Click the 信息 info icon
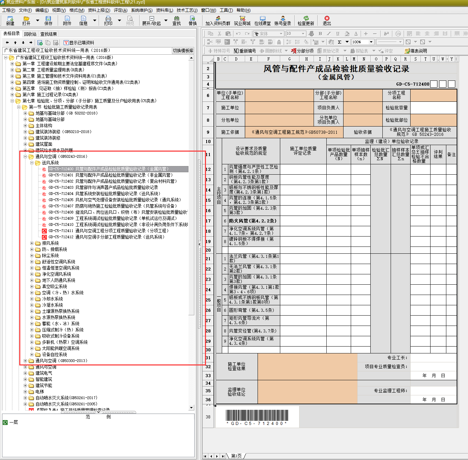Viewport: 468px width, 460px height. (84, 21)
